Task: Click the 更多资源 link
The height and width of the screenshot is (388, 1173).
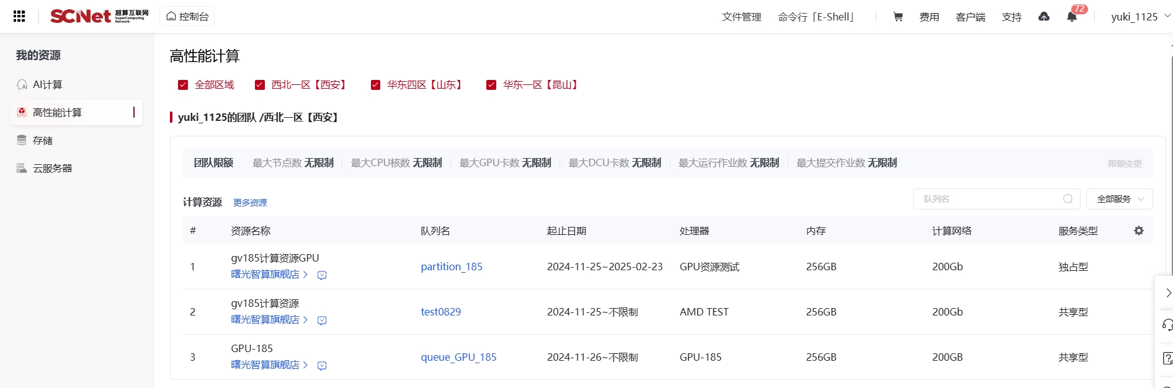Action: pyautogui.click(x=250, y=203)
